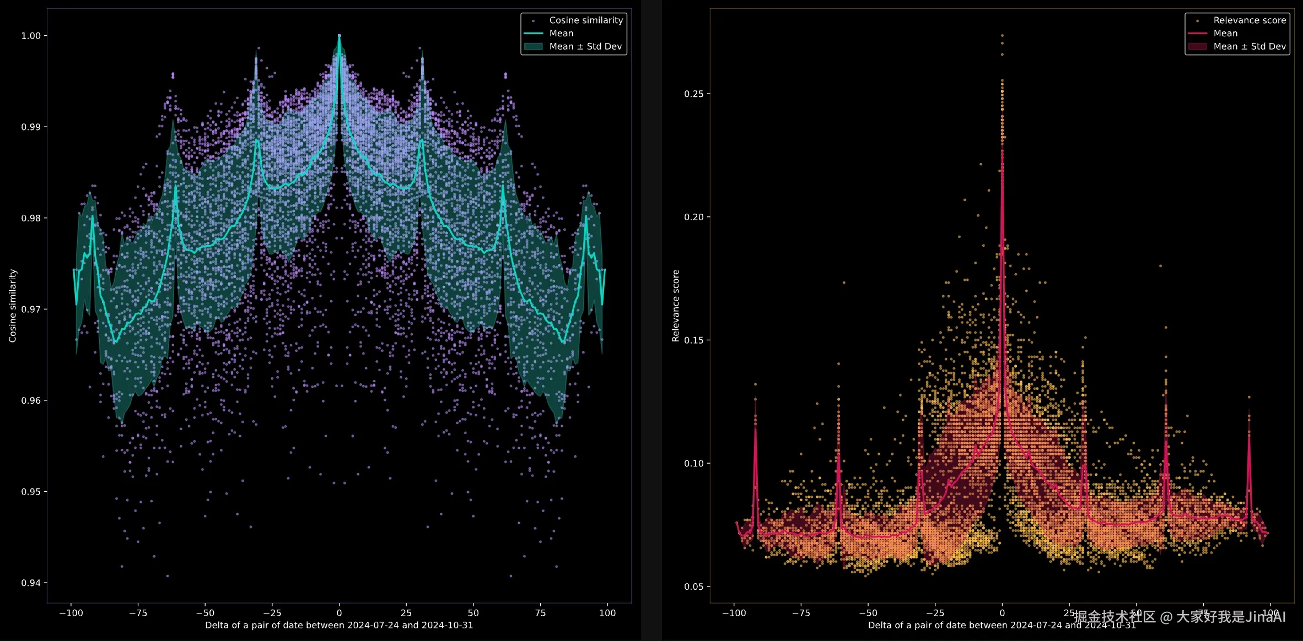Click the −75 x-tick under the cosine plot

click(x=138, y=613)
